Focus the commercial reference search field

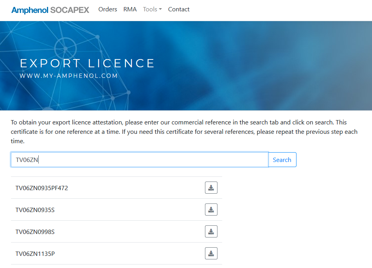pyautogui.click(x=140, y=160)
